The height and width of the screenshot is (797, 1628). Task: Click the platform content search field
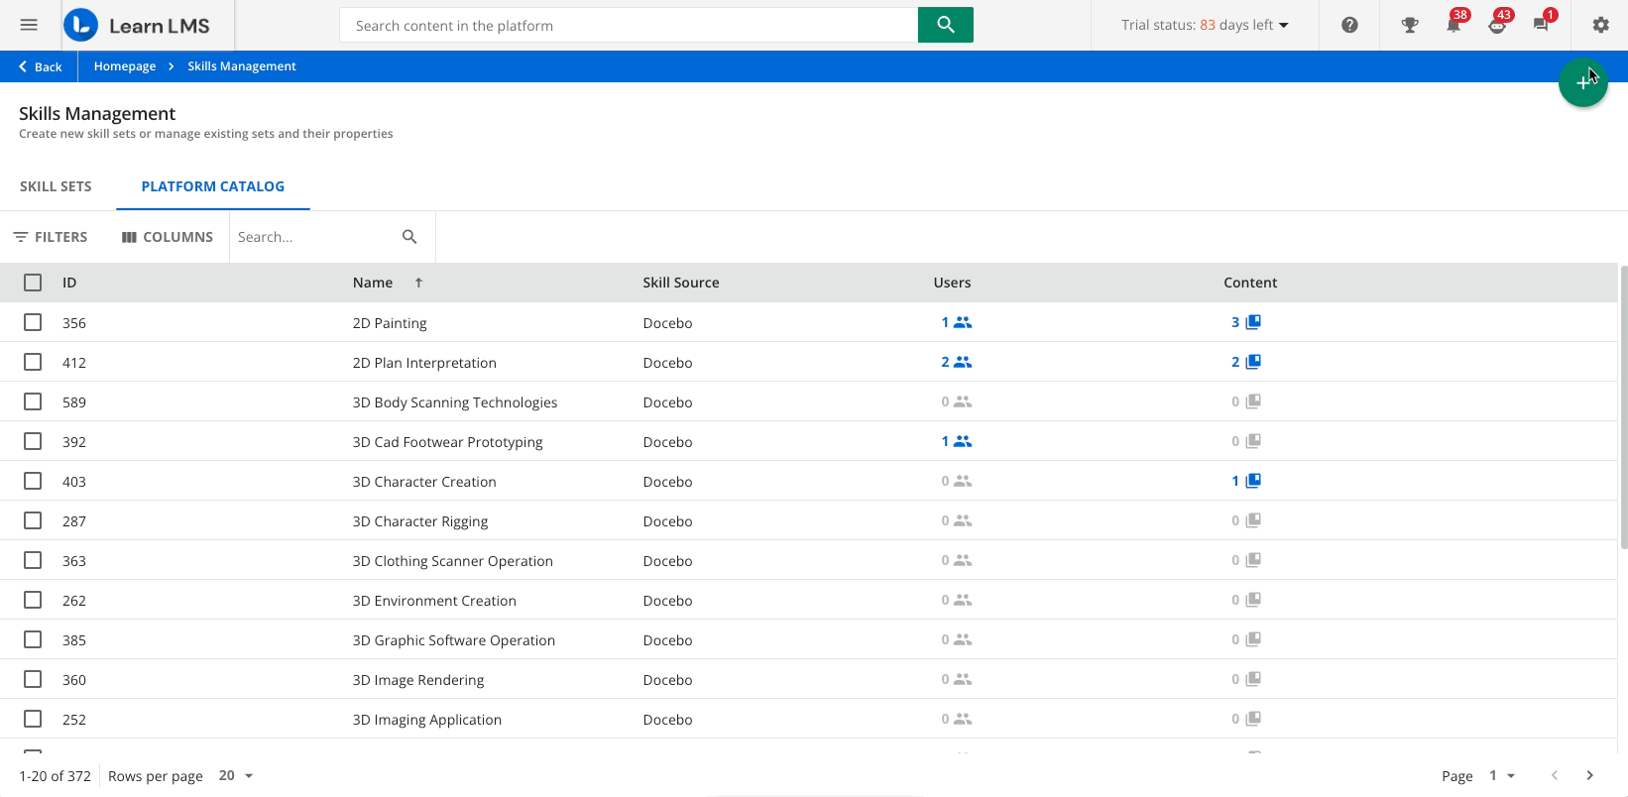pyautogui.click(x=629, y=25)
